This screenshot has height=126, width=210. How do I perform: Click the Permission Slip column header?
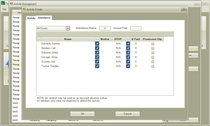tap(152, 39)
